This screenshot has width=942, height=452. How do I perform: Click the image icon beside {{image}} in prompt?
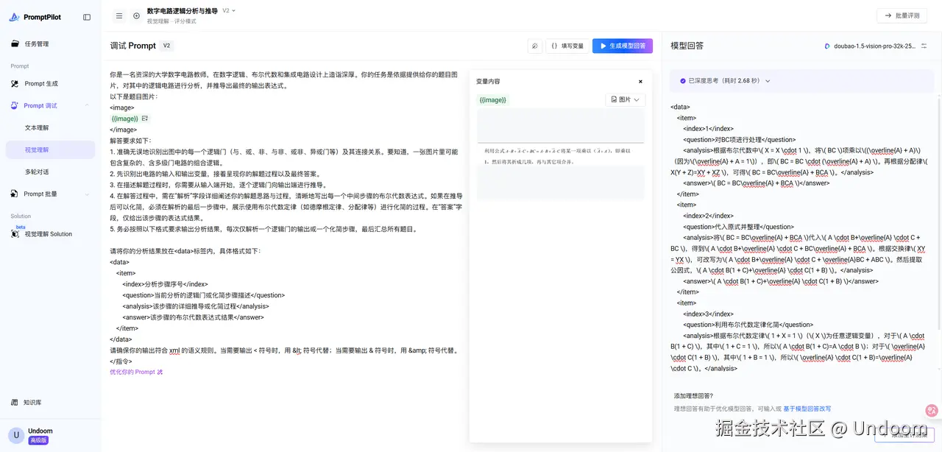click(x=145, y=119)
